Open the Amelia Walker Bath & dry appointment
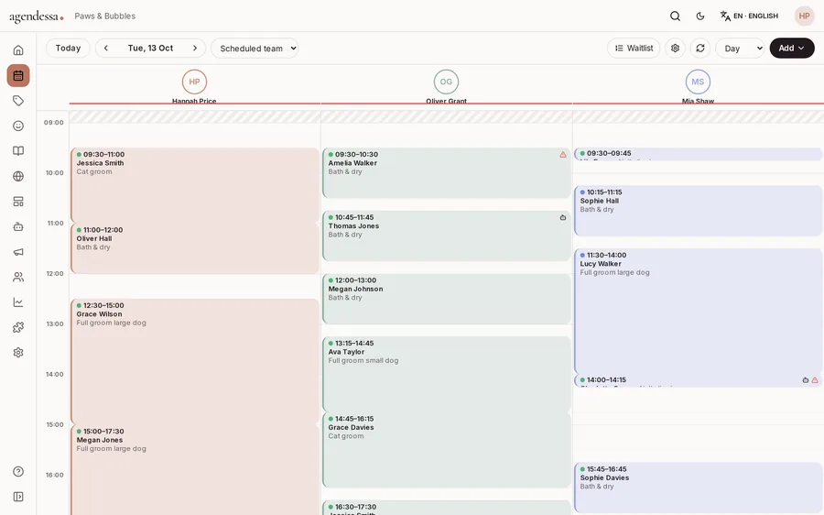Screen dimensions: 824x515 pyautogui.click(x=446, y=172)
